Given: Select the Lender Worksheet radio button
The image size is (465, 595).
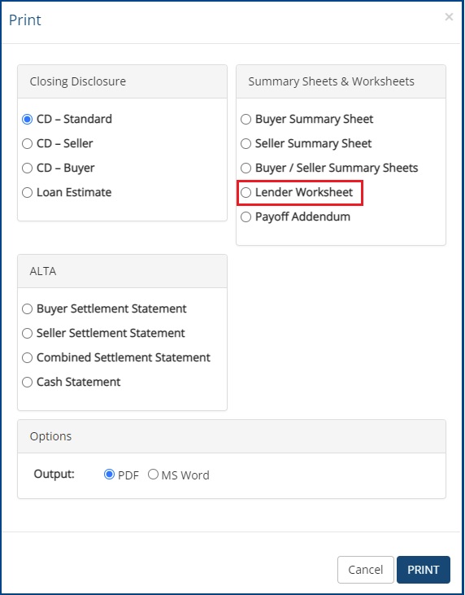Looking at the screenshot, I should tap(246, 192).
